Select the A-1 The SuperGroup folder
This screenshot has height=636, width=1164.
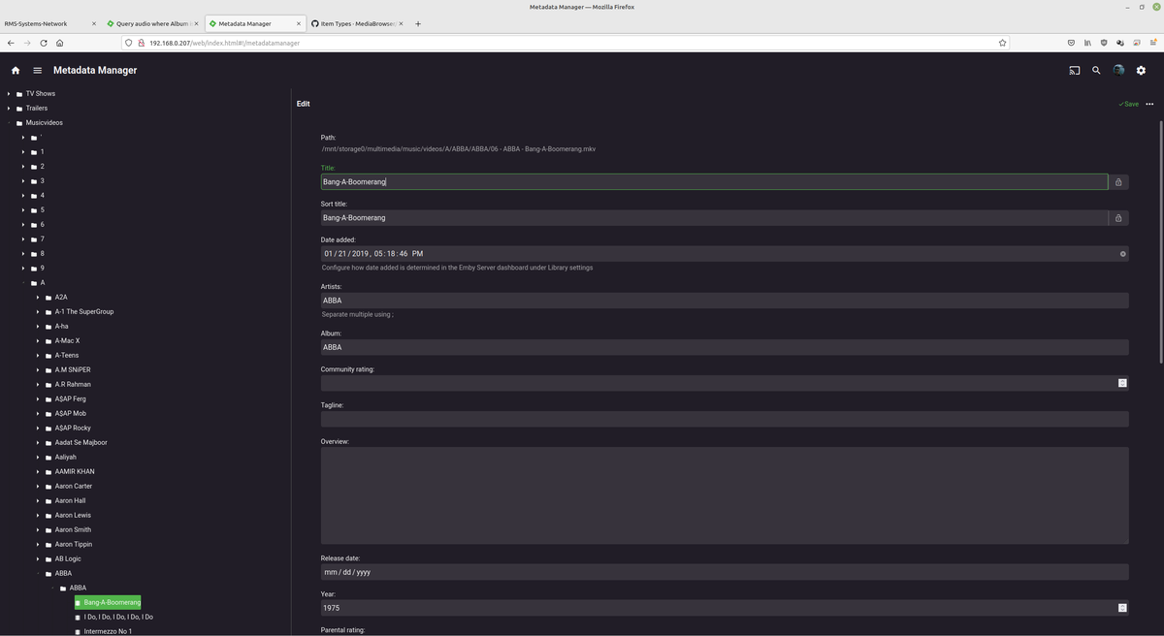tap(84, 312)
